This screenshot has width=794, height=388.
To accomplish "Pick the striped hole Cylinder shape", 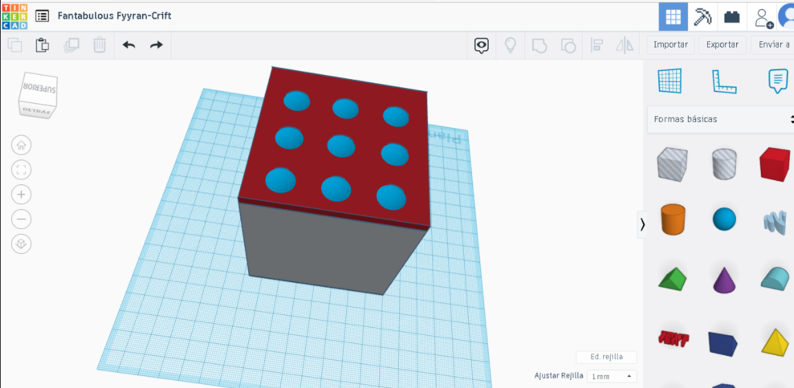I will tap(724, 164).
